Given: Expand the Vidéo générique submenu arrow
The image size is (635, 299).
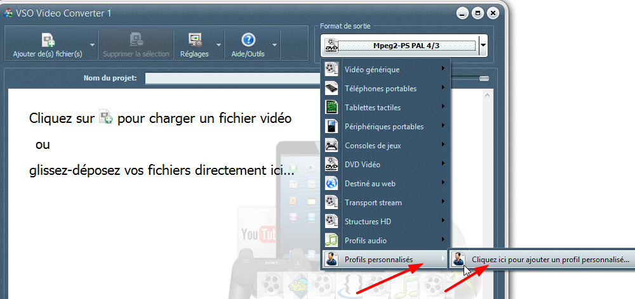Looking at the screenshot, I should (x=443, y=68).
